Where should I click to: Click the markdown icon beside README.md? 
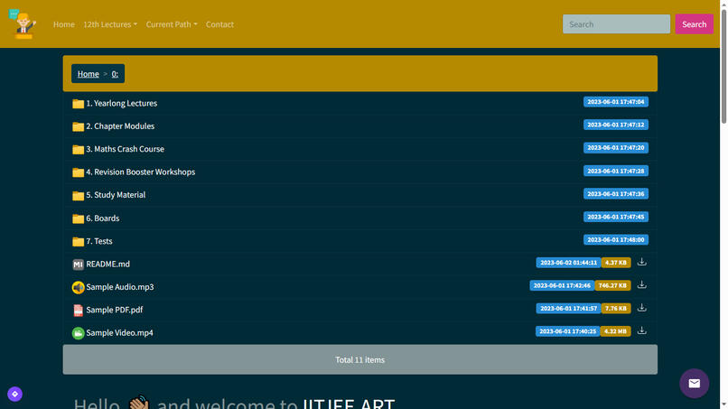[78, 265]
